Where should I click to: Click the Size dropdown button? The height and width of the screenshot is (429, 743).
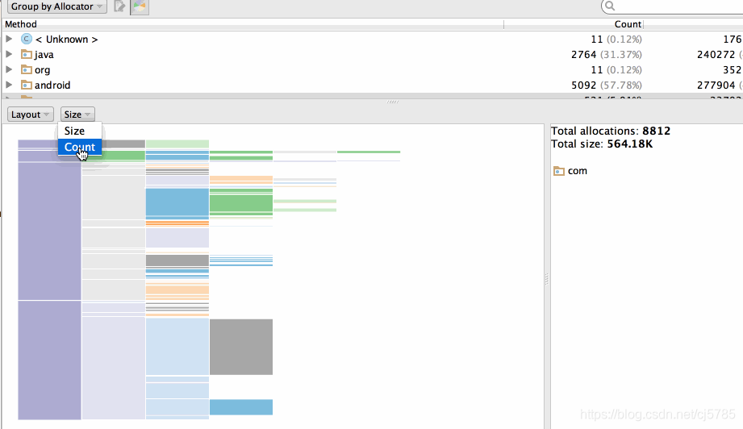[77, 115]
